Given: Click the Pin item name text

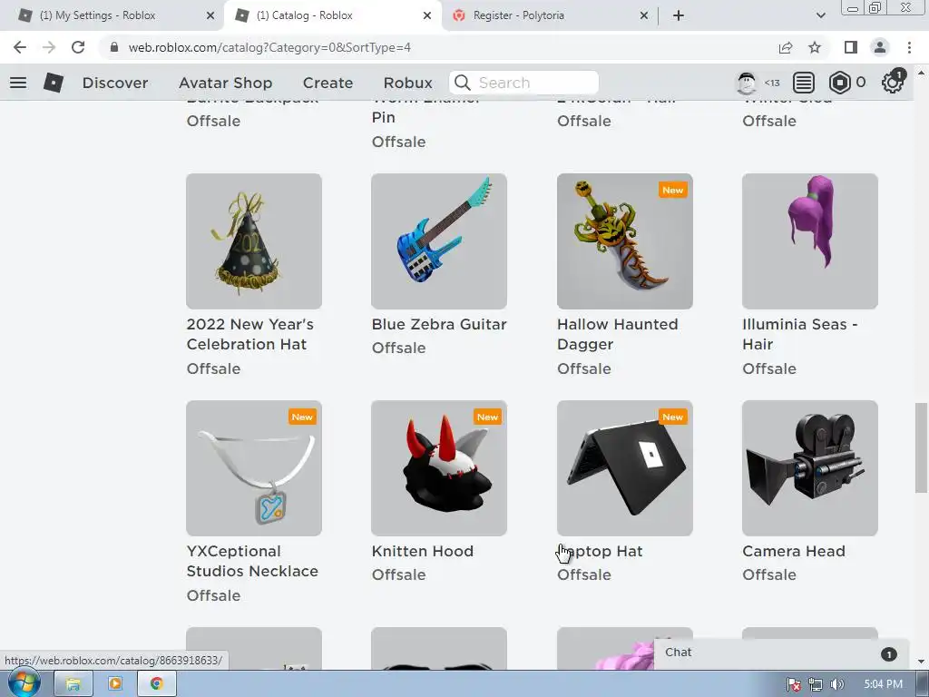Looking at the screenshot, I should pos(384,117).
